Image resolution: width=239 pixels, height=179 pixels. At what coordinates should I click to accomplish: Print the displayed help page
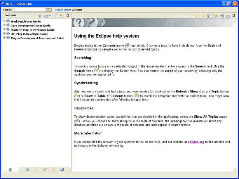pos(228,16)
